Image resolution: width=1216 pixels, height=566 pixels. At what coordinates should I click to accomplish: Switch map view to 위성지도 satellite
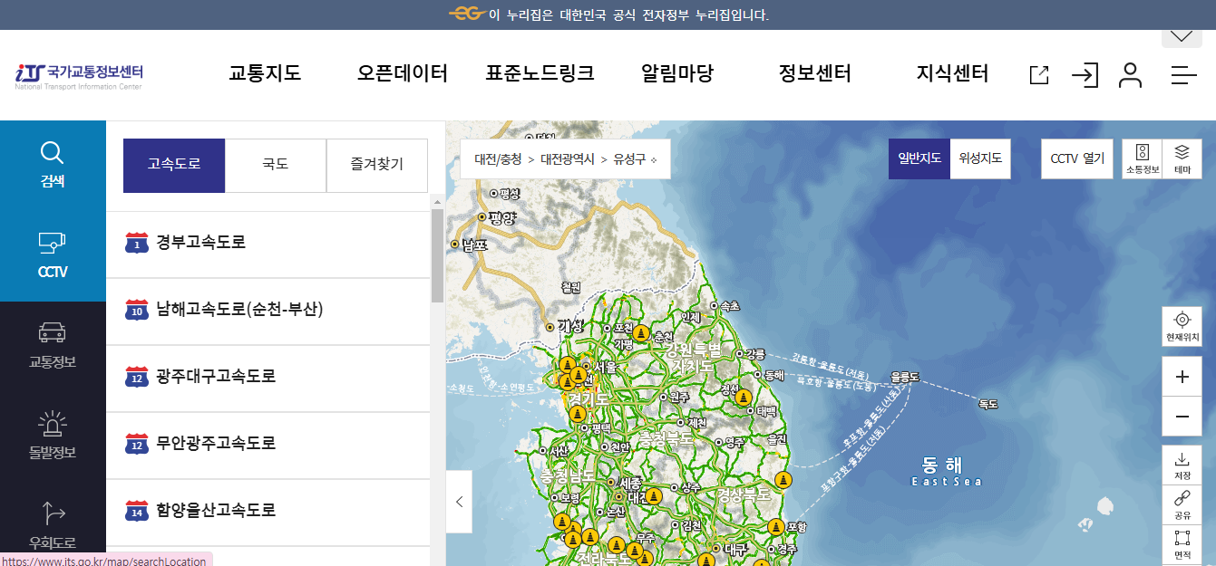[980, 158]
